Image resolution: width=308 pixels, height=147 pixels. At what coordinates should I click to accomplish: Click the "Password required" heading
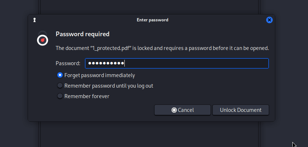click(83, 34)
